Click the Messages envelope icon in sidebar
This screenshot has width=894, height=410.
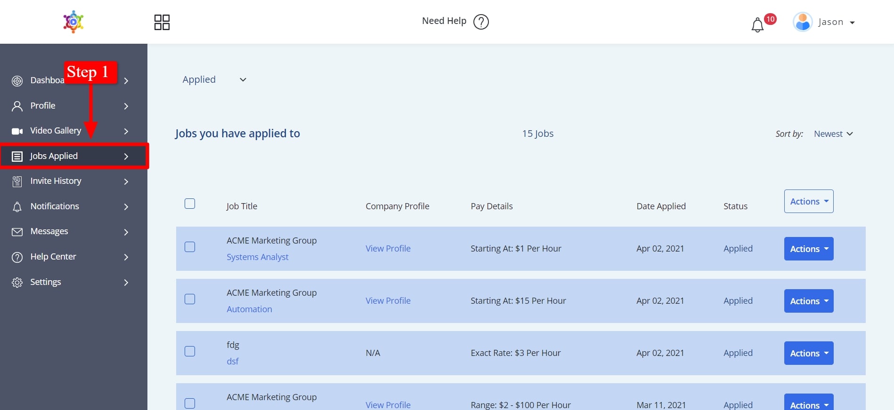pos(17,232)
